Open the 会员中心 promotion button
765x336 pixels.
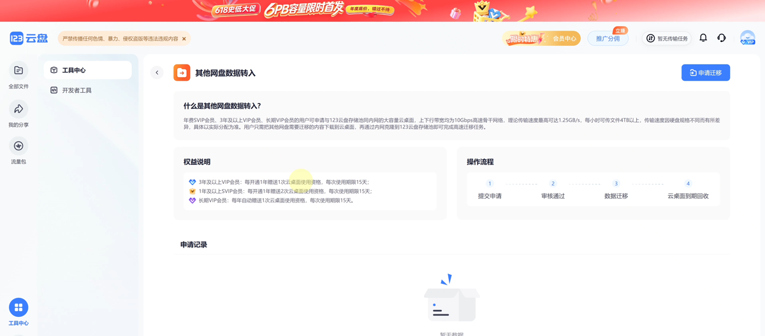(x=541, y=38)
